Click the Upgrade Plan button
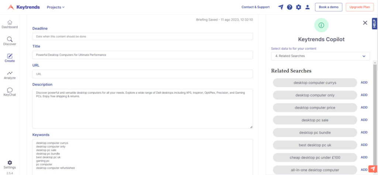378x175 pixels. 360,7
